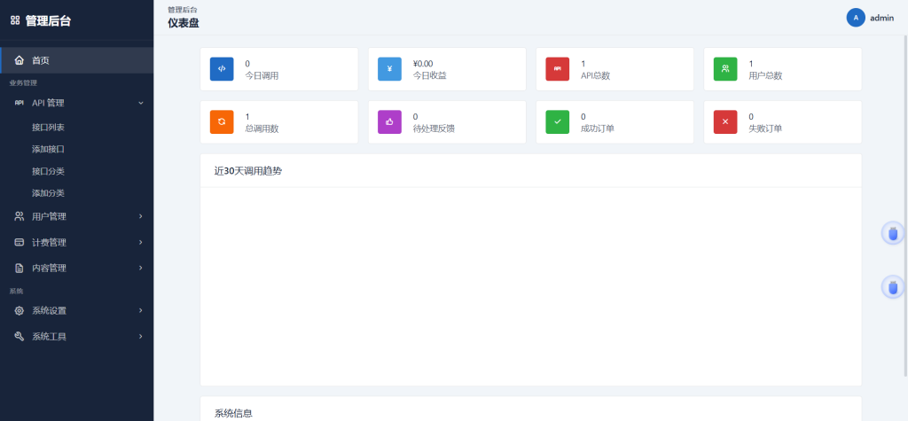Expand the 系统工具 chevron
The height and width of the screenshot is (421, 908).
click(x=141, y=337)
